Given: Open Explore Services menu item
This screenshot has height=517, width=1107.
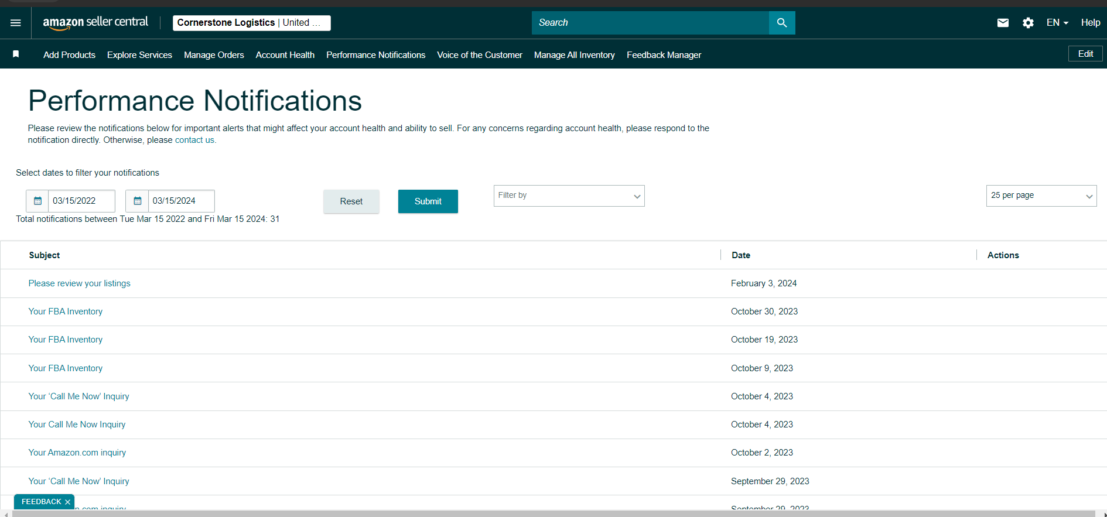Looking at the screenshot, I should (x=139, y=54).
